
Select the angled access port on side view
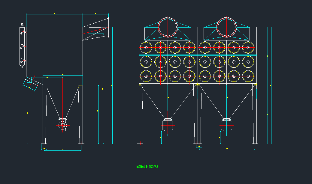[31, 83]
